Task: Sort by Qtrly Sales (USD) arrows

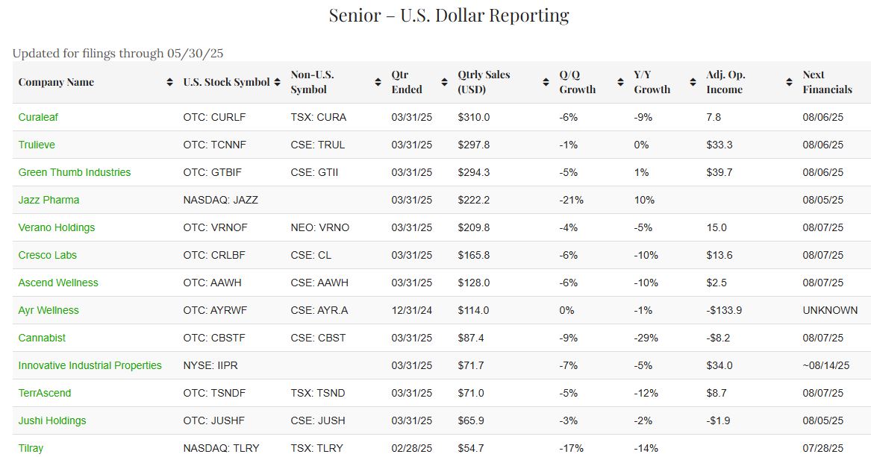Action: (x=546, y=82)
